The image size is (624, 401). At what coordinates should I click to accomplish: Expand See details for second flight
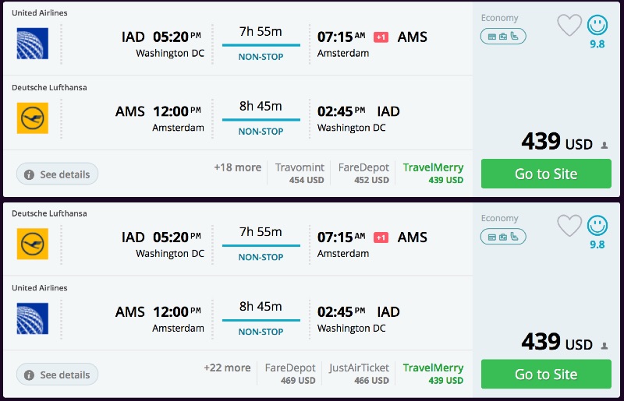(x=57, y=375)
